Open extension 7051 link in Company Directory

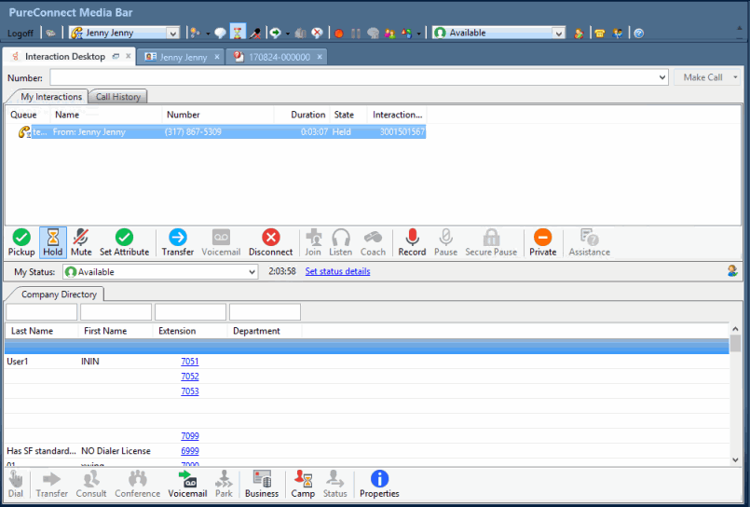[189, 362]
